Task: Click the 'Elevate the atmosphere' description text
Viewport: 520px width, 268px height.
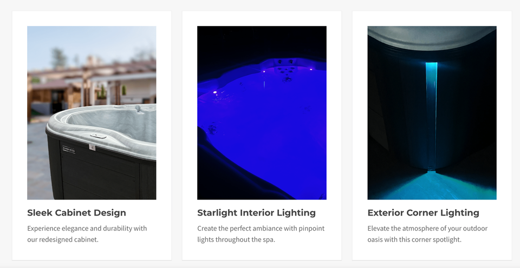Action: [x=427, y=229]
